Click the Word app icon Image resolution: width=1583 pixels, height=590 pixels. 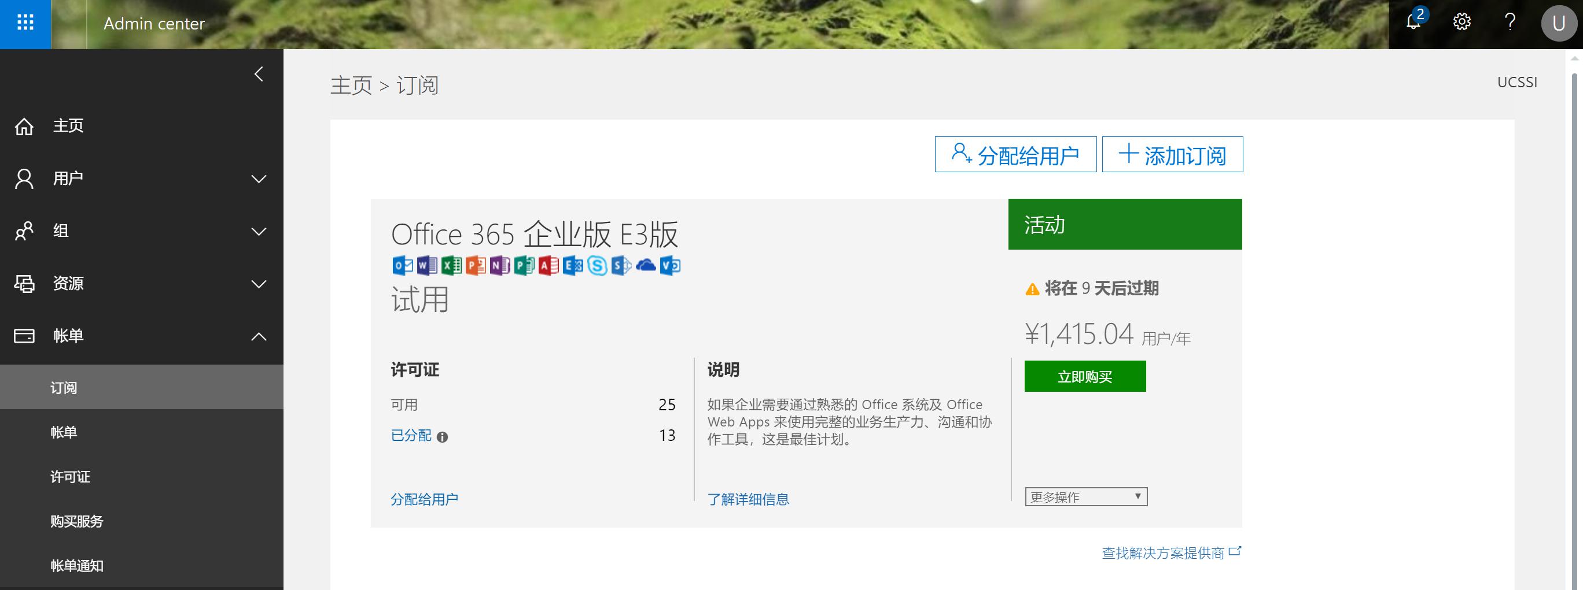427,265
